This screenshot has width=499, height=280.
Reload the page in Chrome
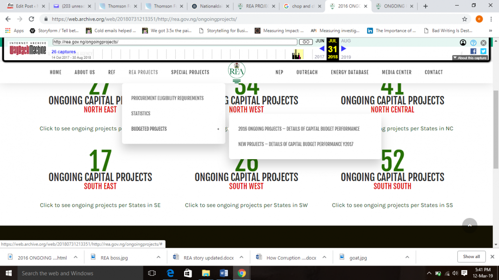31,19
